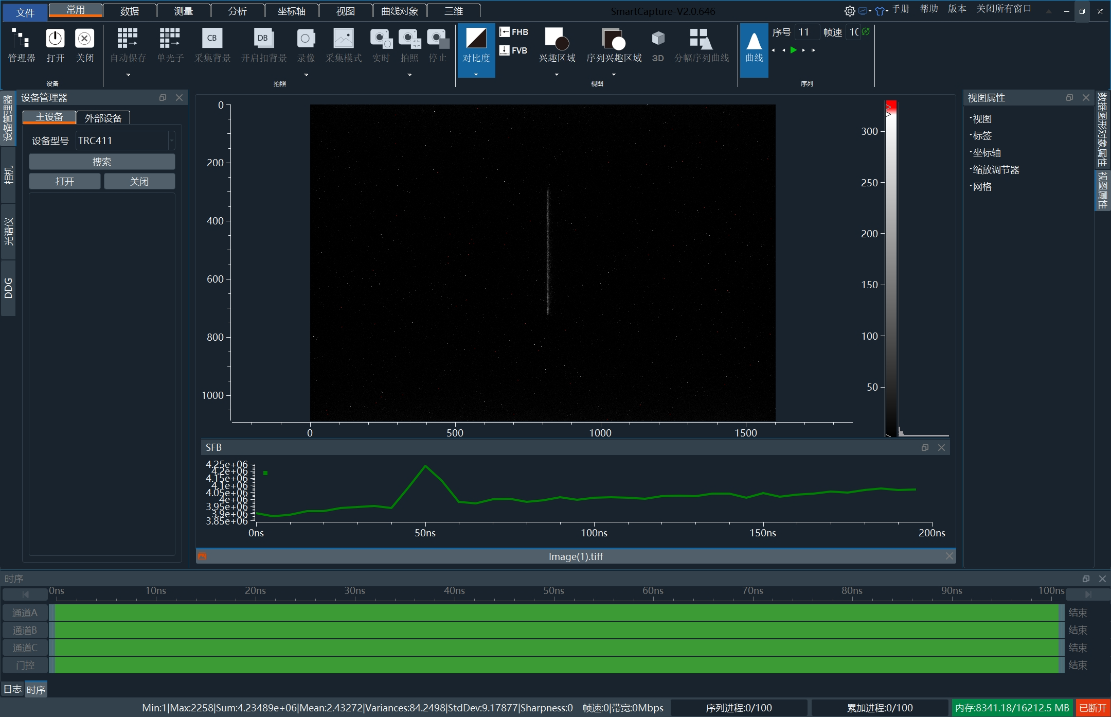Click the 拍照 snapshot icon
This screenshot has width=1111, height=717.
coord(409,38)
